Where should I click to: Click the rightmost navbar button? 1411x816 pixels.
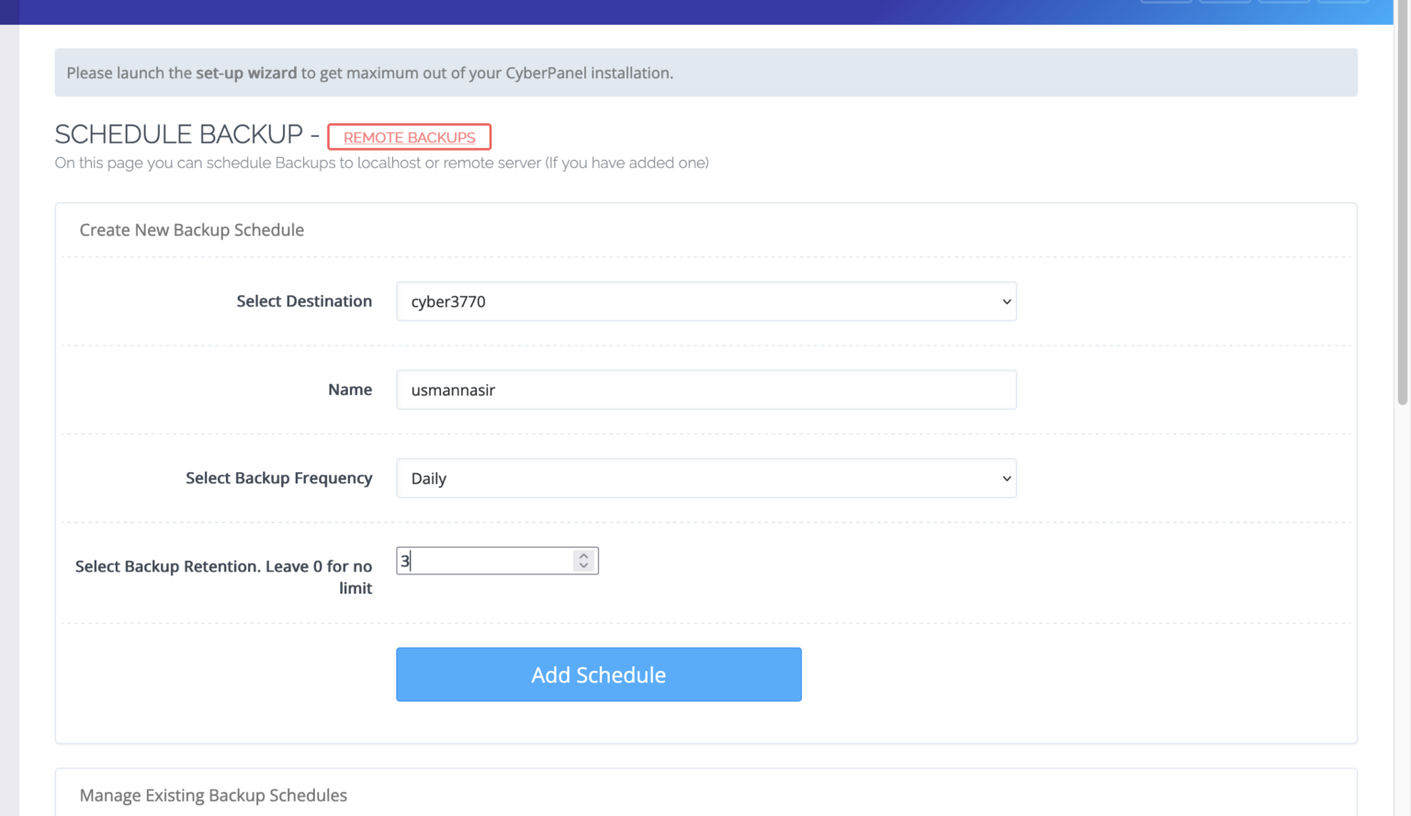[1344, 3]
